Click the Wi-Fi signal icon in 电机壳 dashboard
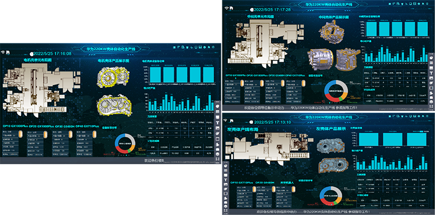 (x=3, y=52)
